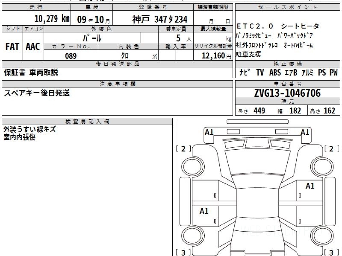Click the A1 mark at diagram top-right corner
The width and height of the screenshot is (342, 256).
(305, 132)
